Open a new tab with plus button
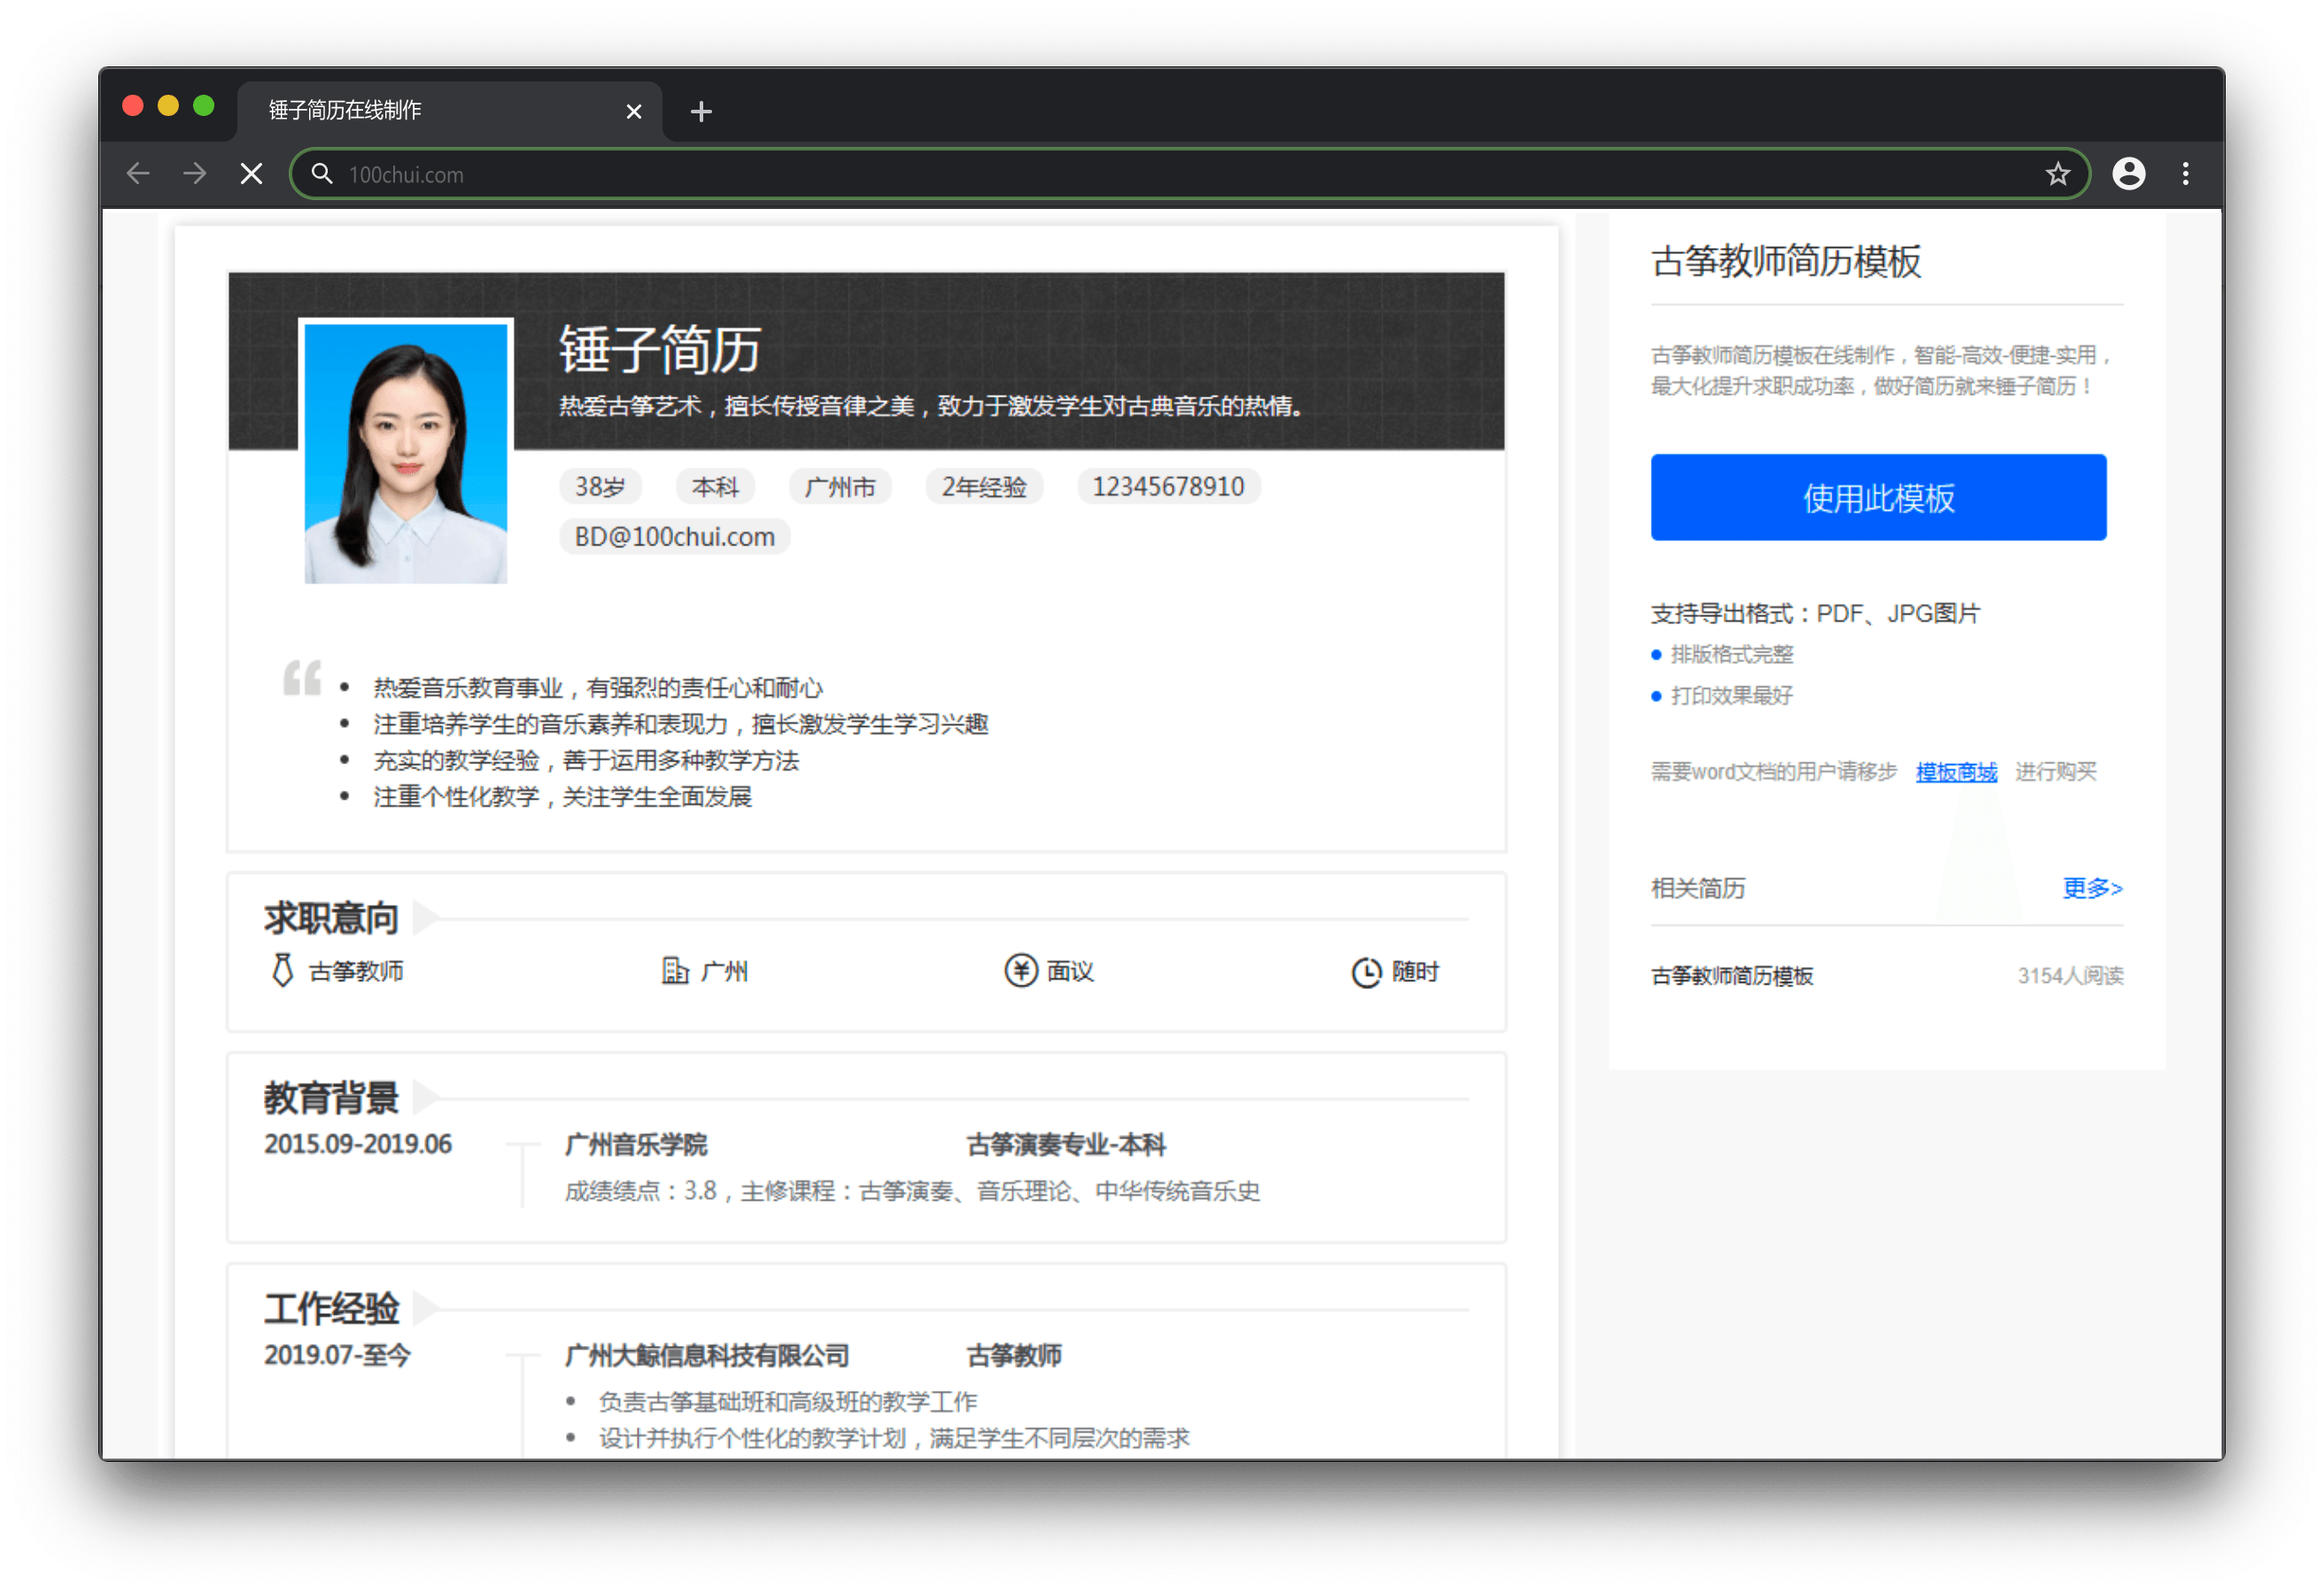 point(701,111)
